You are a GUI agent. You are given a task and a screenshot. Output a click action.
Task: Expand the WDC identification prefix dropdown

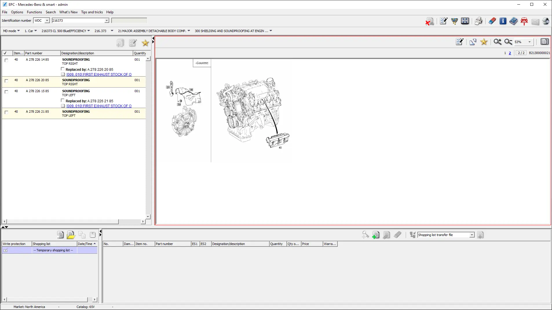point(47,21)
